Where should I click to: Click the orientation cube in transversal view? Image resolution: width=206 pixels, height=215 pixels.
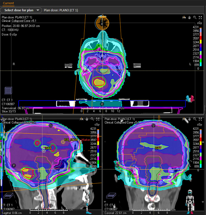[9, 90]
